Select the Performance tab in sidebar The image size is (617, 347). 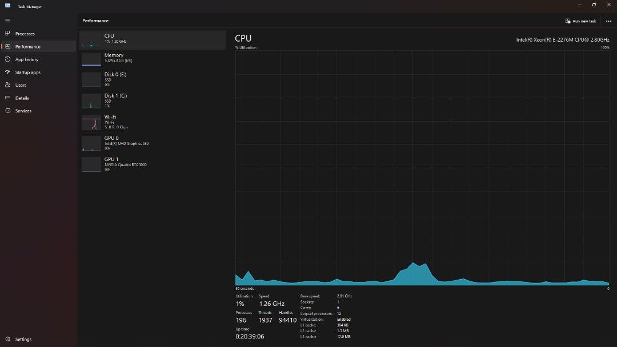27,47
